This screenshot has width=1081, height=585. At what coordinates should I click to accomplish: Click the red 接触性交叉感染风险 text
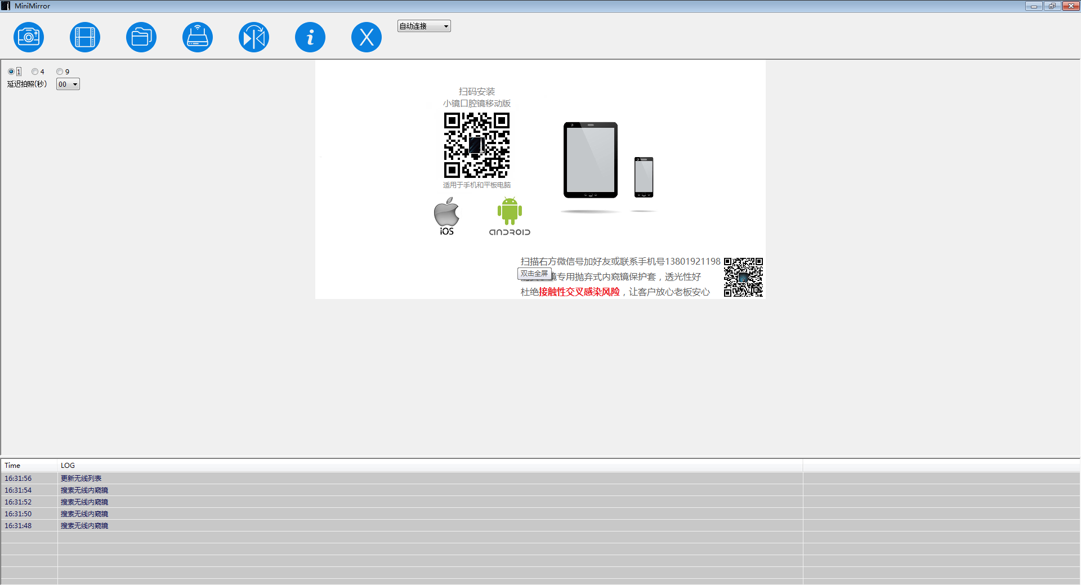(579, 292)
